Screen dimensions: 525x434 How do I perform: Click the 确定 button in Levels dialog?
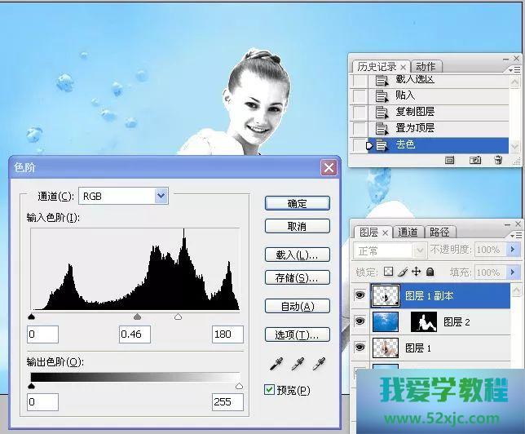click(297, 203)
